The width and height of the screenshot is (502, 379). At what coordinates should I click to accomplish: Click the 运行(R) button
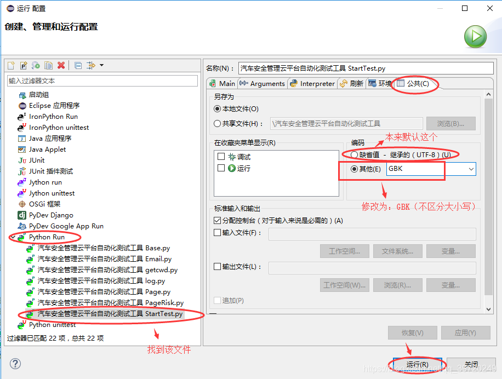[x=418, y=364]
